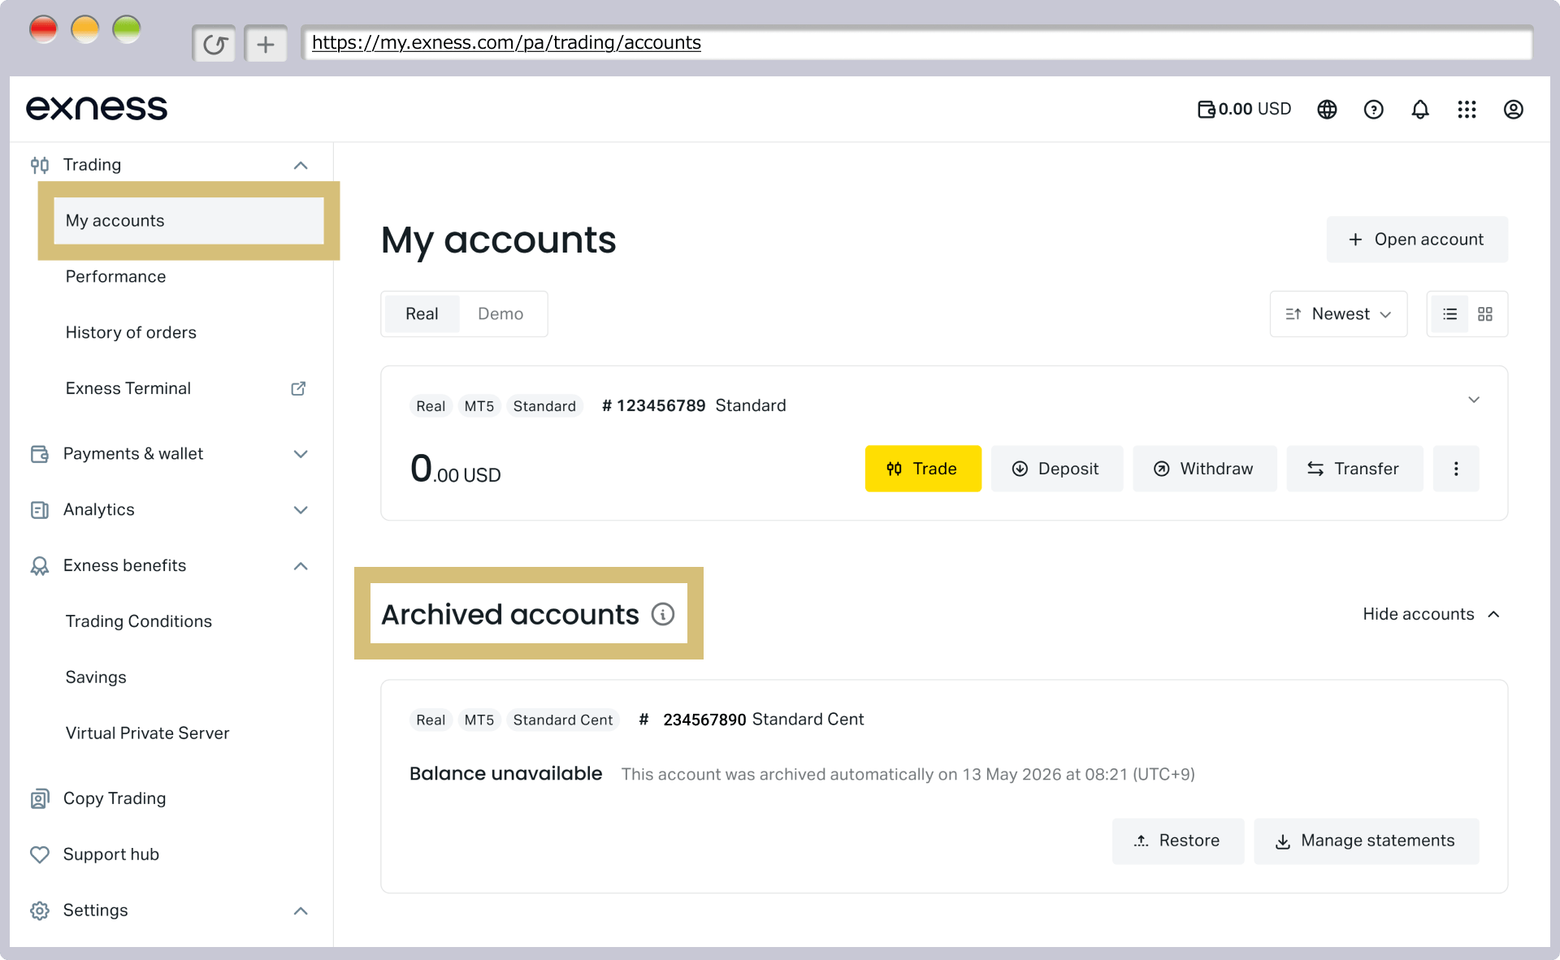Image resolution: width=1560 pixels, height=960 pixels.
Task: Open notifications bell icon
Action: pos(1419,109)
